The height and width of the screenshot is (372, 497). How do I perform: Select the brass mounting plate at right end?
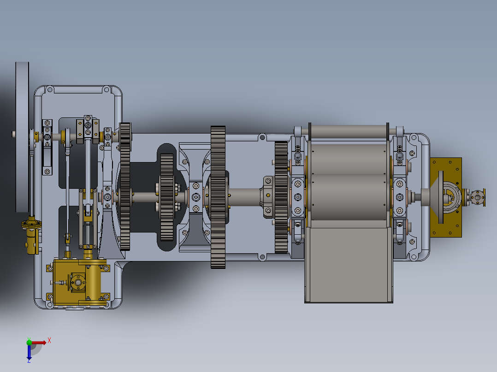click(446, 197)
